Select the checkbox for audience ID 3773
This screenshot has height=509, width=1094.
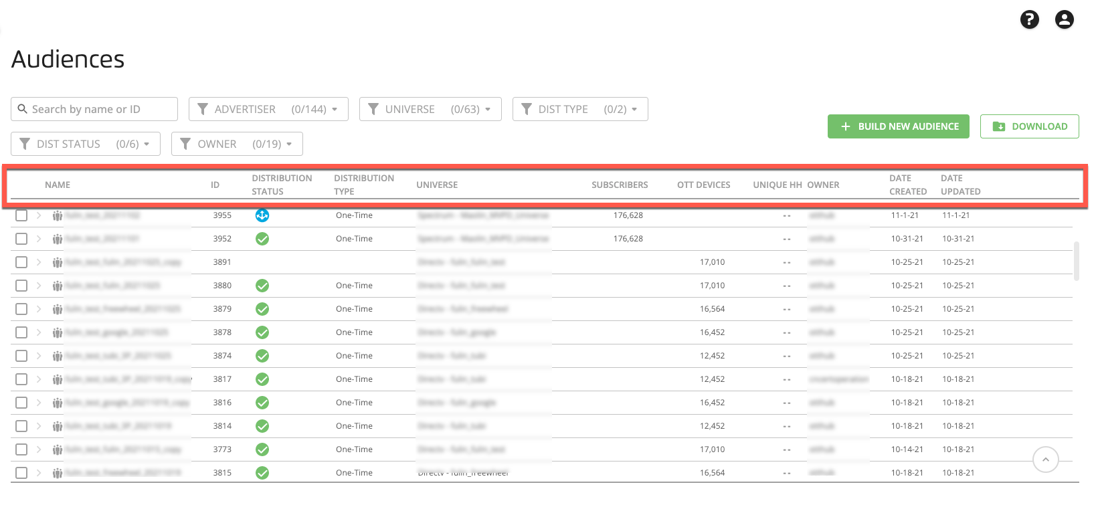click(21, 449)
